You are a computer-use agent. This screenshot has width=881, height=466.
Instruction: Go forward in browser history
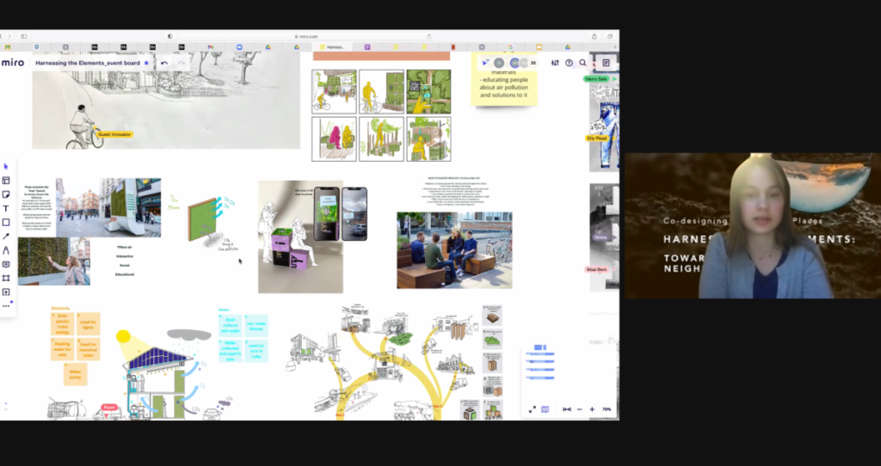(9, 36)
